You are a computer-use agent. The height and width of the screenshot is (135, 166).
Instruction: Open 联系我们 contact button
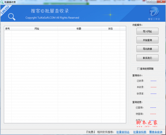(x=147, y=58)
